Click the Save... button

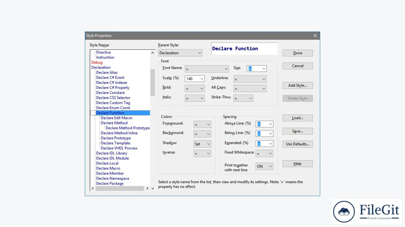[x=298, y=131]
